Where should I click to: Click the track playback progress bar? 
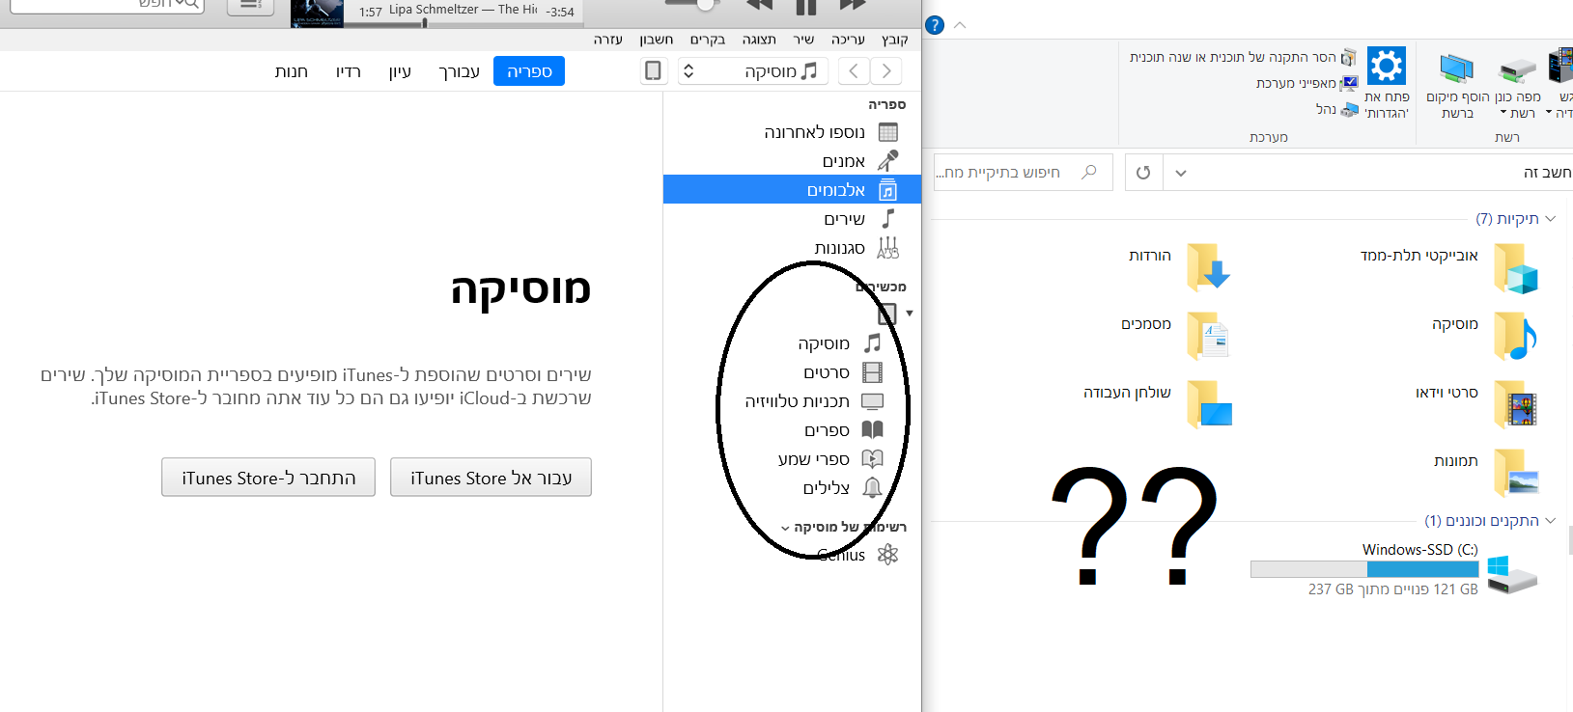[x=463, y=24]
